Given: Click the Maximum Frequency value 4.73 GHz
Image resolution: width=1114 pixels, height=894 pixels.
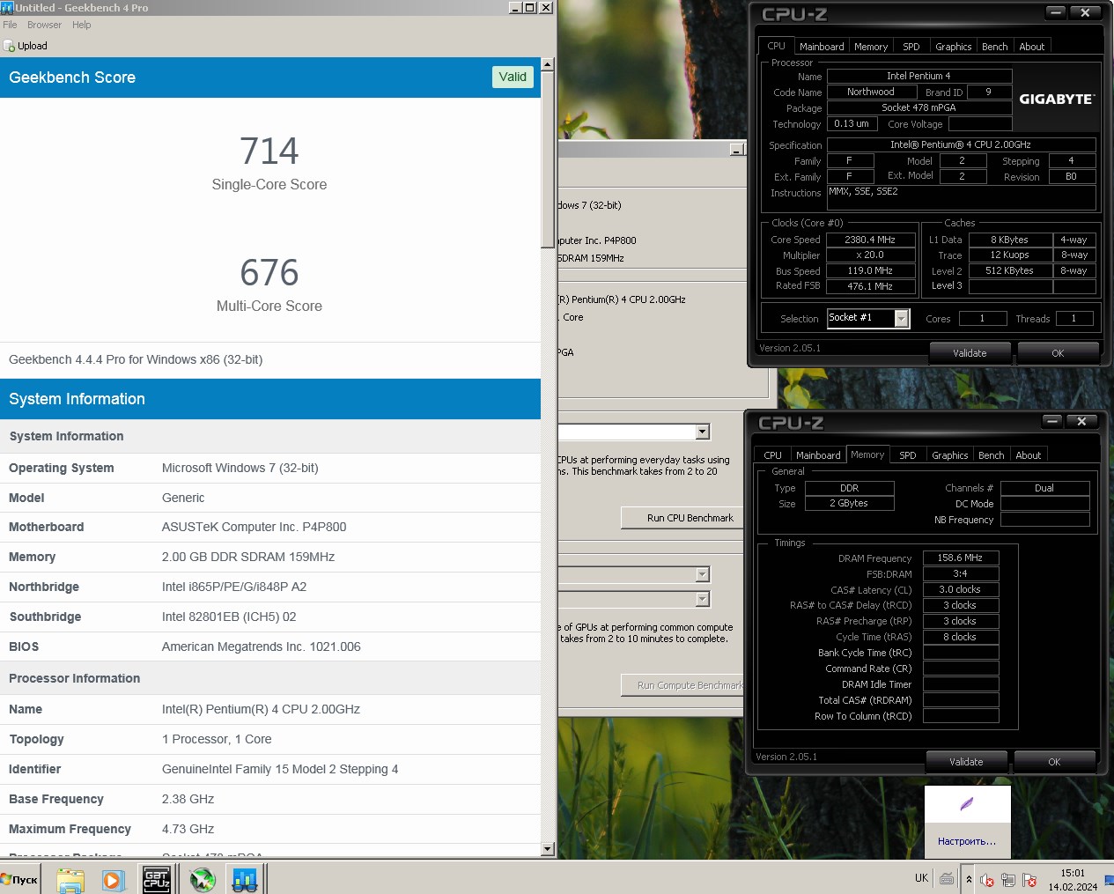Looking at the screenshot, I should [188, 829].
